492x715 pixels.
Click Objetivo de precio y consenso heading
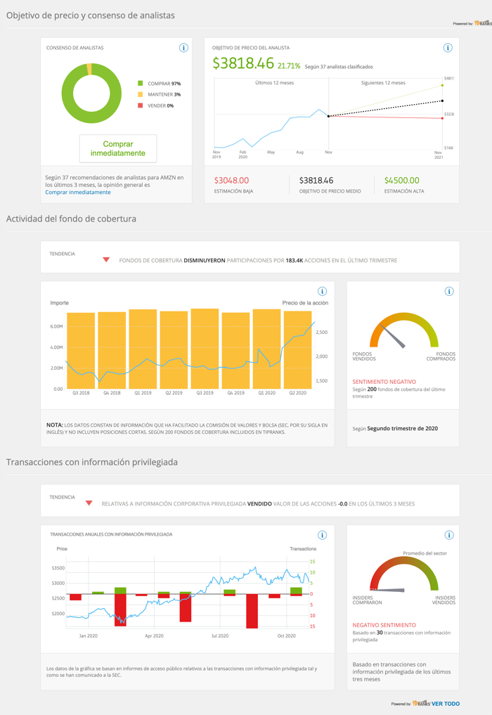point(90,15)
